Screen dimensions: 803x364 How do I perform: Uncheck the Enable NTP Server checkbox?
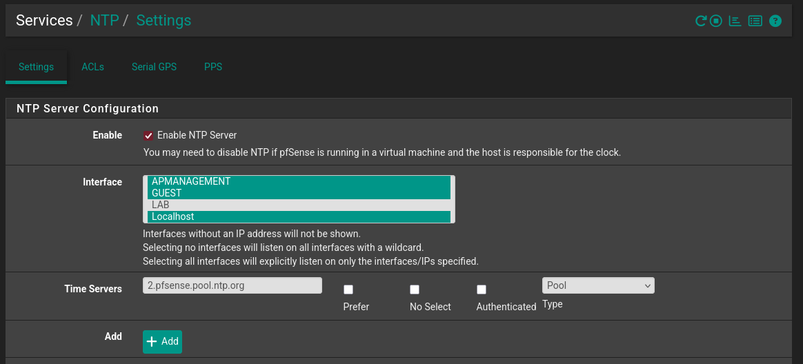148,136
